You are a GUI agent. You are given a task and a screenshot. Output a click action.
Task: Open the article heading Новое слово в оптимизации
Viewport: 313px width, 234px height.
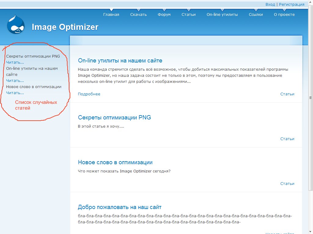pos(115,162)
